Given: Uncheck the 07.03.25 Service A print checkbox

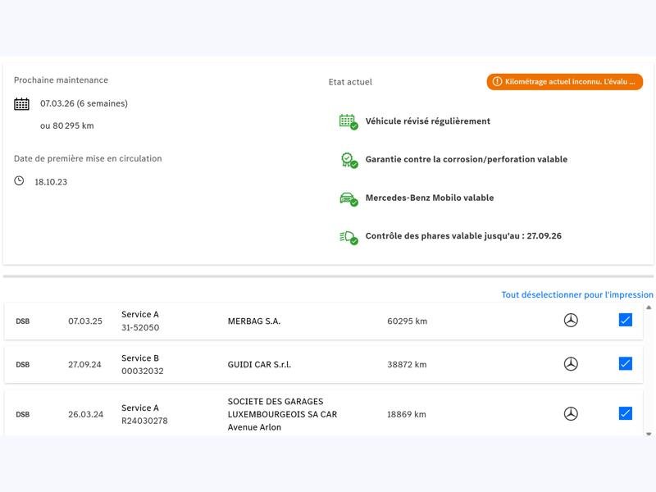Looking at the screenshot, I should pos(626,321).
